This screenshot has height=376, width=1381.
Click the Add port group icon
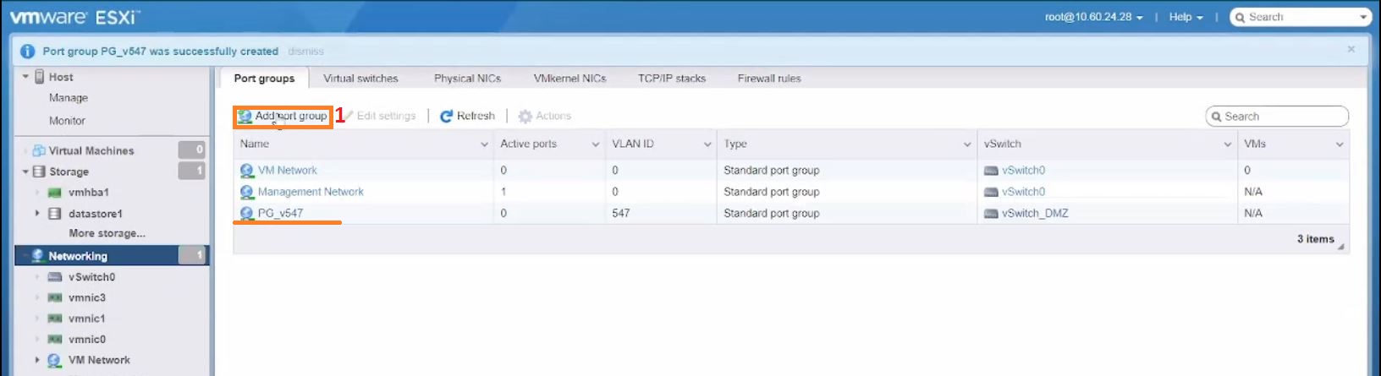245,117
